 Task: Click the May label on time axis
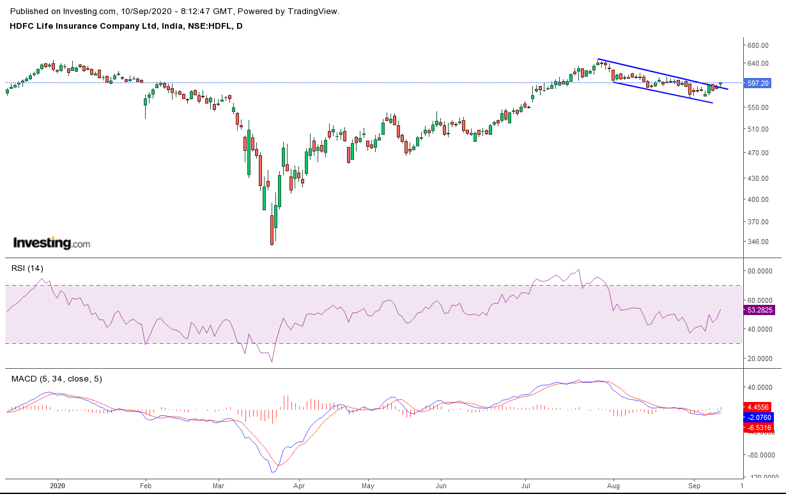(x=367, y=486)
